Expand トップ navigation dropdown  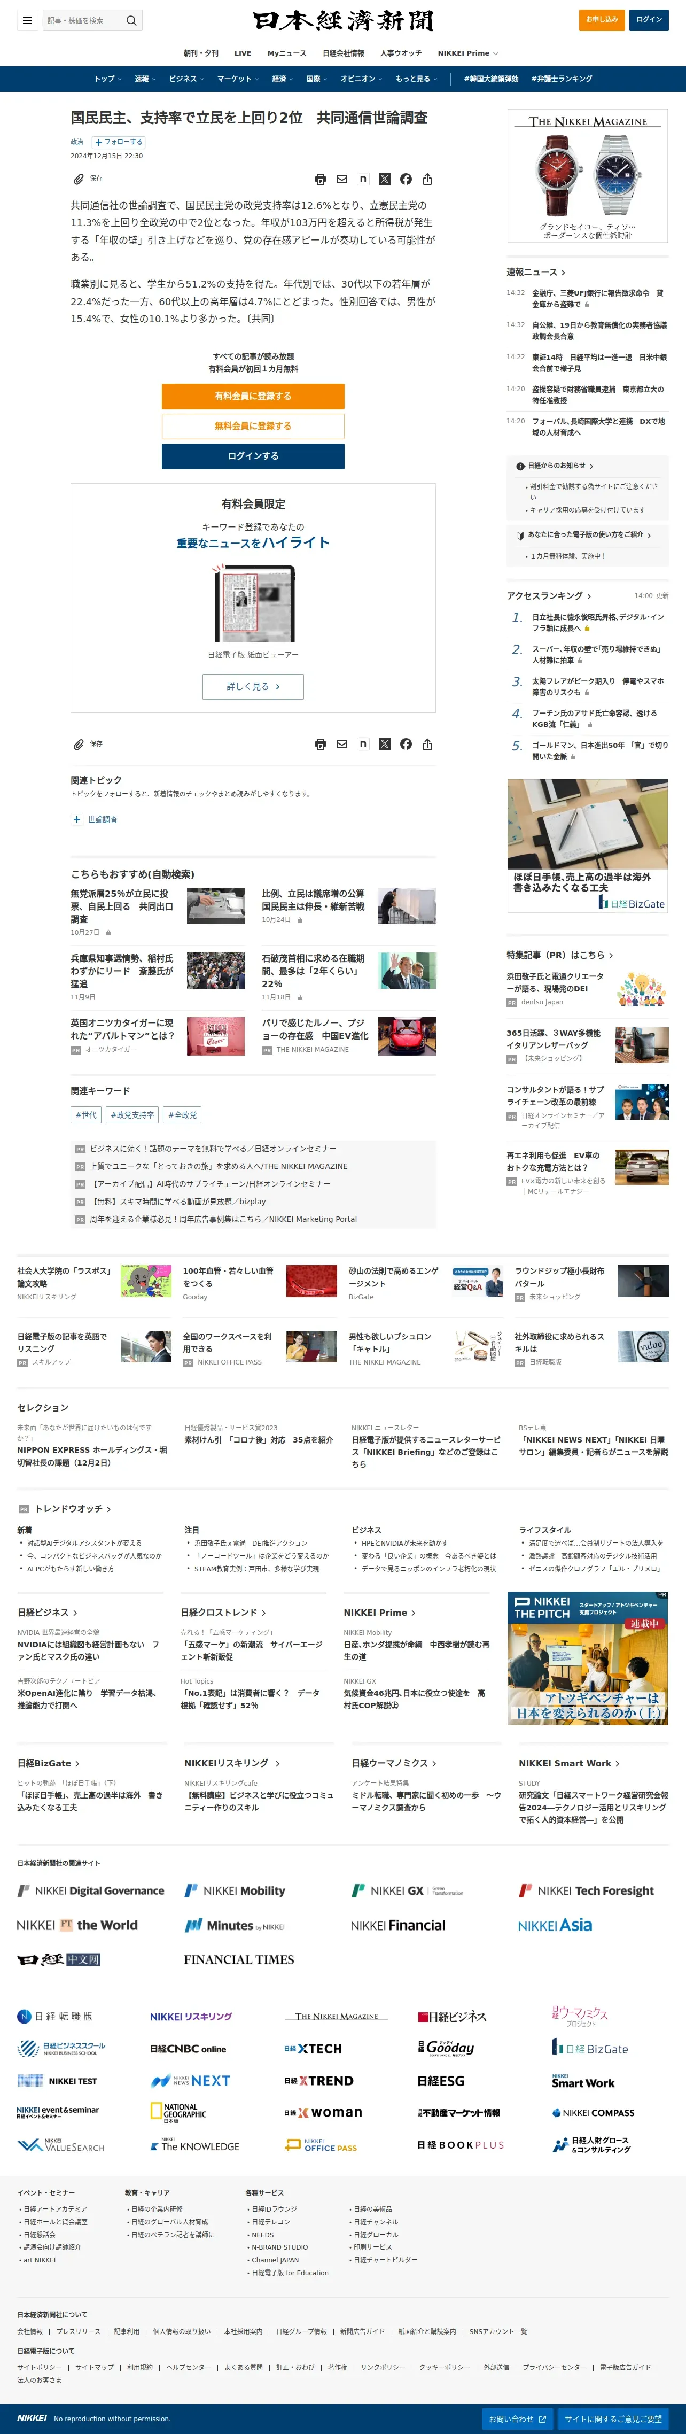pos(108,79)
